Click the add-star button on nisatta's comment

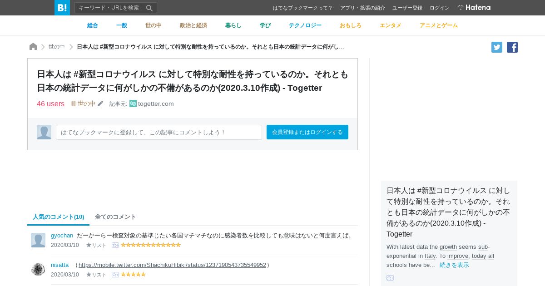tap(115, 275)
